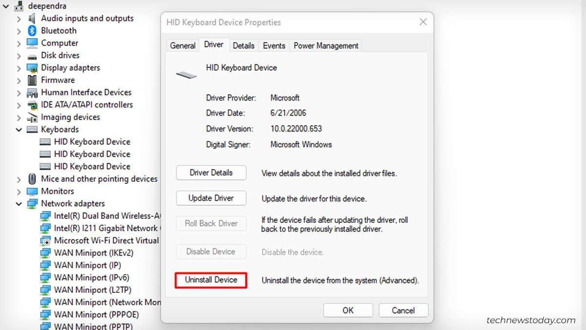The height and width of the screenshot is (330, 586).
Task: Select the Imaging devices icon
Action: point(32,117)
